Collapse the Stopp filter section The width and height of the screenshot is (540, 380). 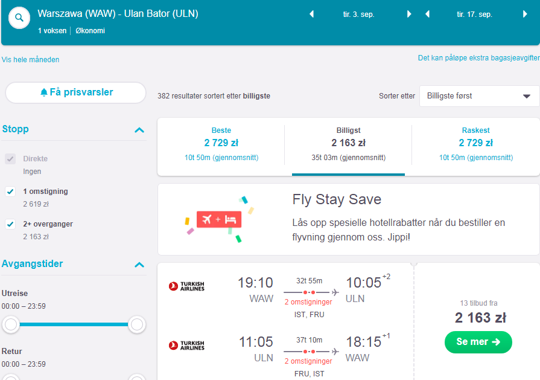(x=139, y=130)
